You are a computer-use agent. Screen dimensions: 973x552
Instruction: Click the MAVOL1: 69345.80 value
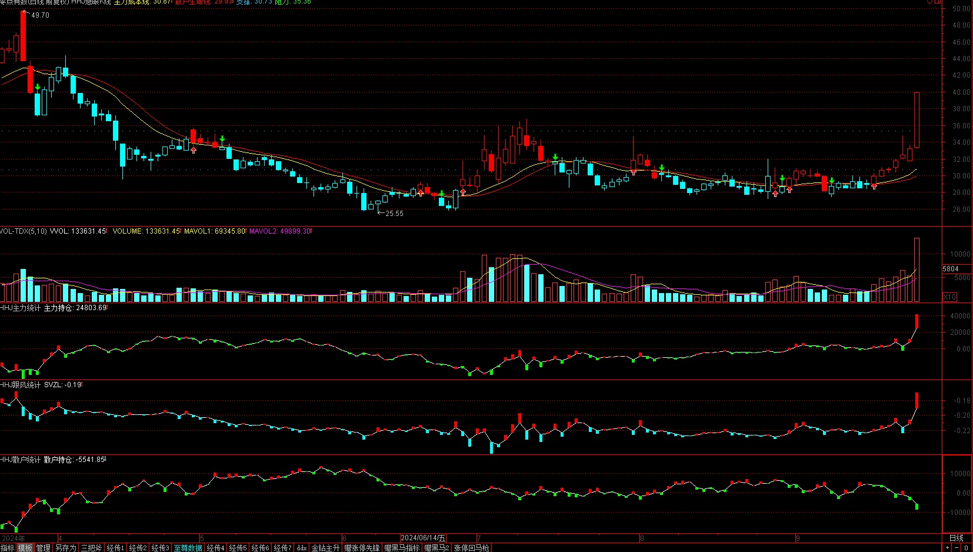click(x=215, y=231)
